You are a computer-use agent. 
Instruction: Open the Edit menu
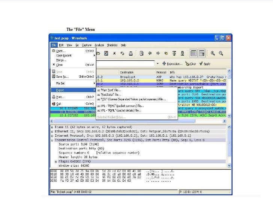pos(61,45)
